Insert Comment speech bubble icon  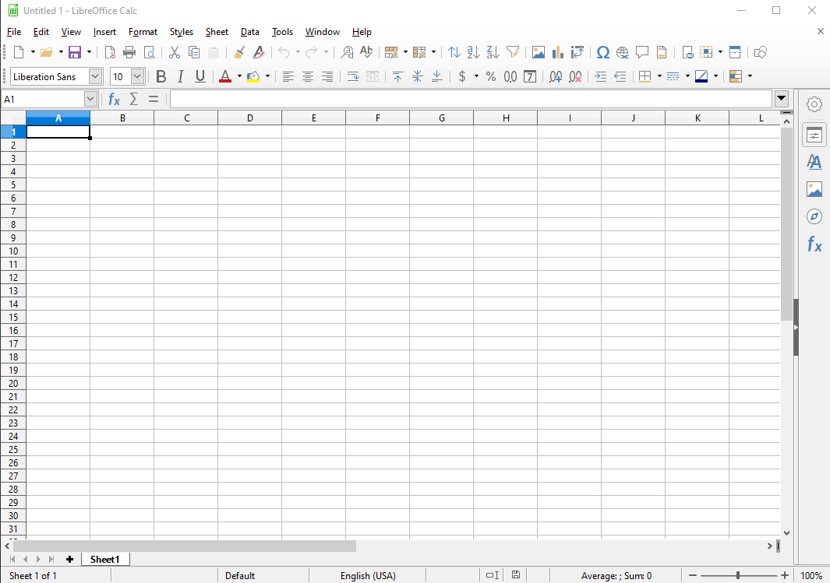pyautogui.click(x=642, y=52)
